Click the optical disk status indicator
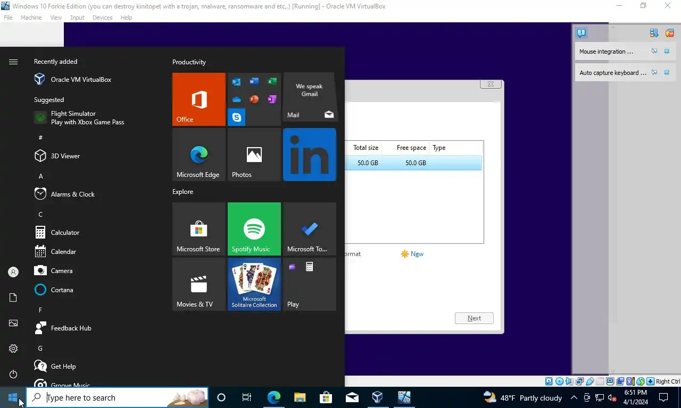 point(559,381)
